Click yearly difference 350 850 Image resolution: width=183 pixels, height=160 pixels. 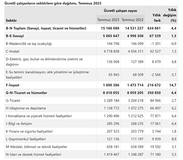click(x=154, y=93)
